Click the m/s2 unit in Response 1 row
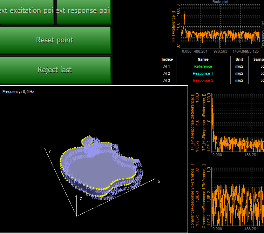This screenshot has width=264, height=234. point(239,73)
